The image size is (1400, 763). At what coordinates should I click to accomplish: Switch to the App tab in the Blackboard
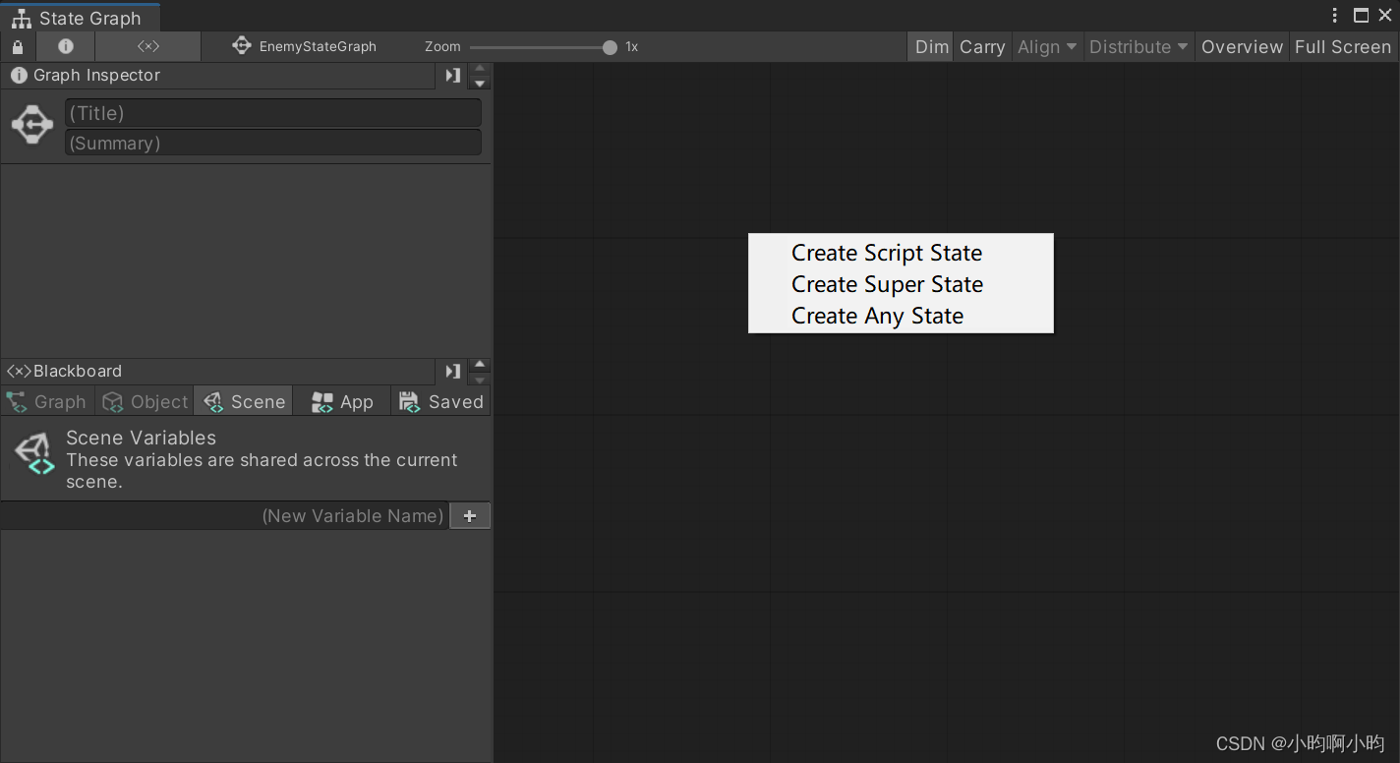click(x=341, y=401)
